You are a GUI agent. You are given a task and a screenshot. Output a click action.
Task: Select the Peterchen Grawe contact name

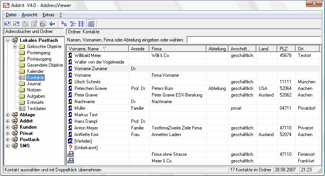click(91, 88)
